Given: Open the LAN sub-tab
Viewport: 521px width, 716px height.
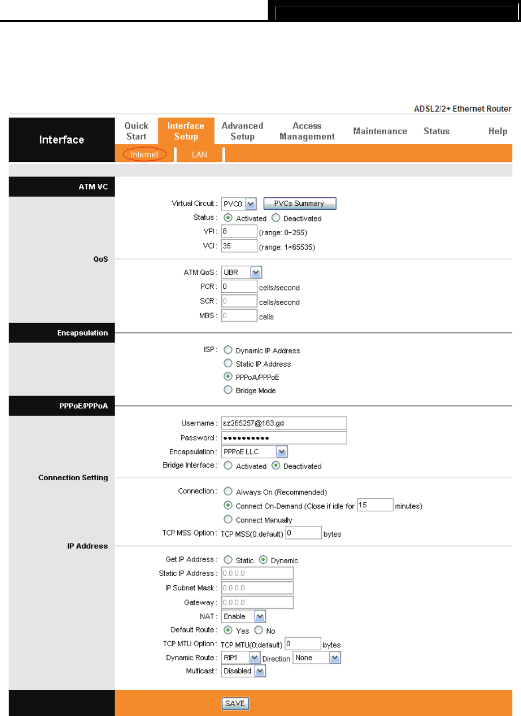Looking at the screenshot, I should coord(199,154).
